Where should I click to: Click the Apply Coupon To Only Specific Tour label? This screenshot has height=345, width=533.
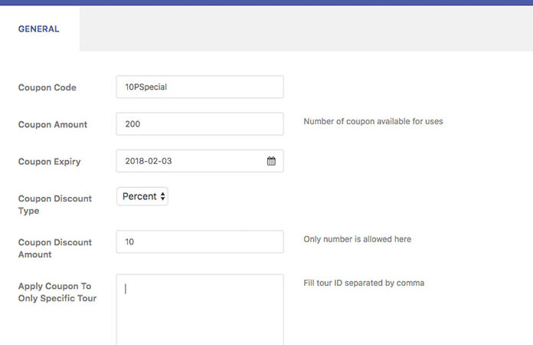click(57, 291)
